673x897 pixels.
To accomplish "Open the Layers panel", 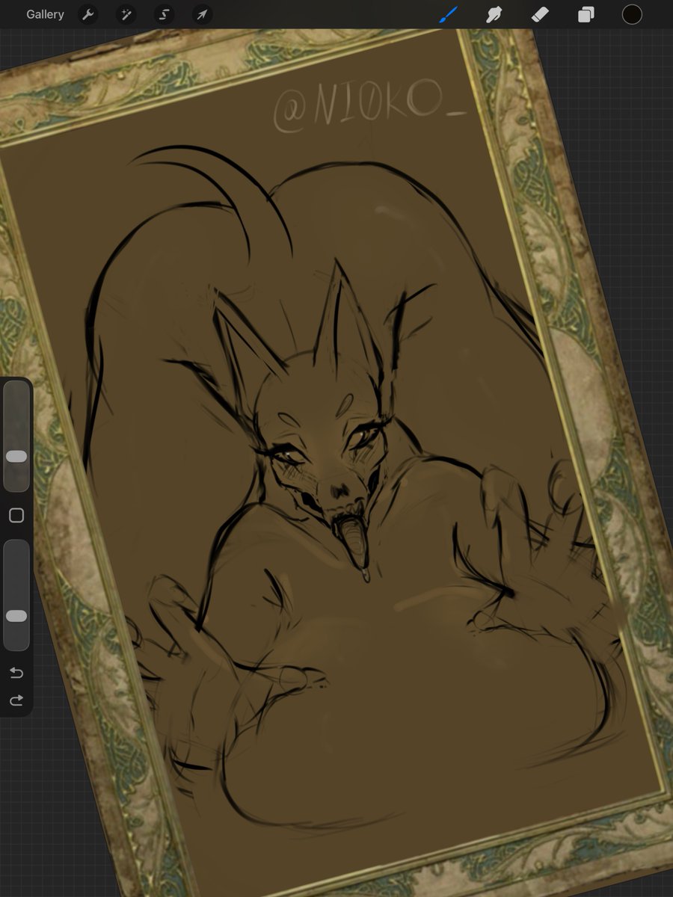I will coord(586,14).
